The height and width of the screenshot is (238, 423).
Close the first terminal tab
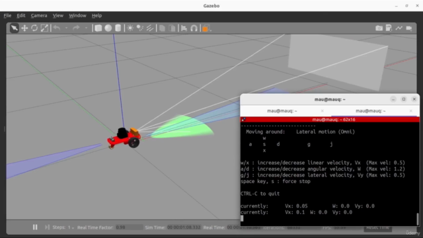(x=322, y=111)
